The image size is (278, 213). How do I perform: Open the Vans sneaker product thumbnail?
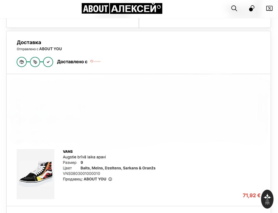(x=36, y=174)
